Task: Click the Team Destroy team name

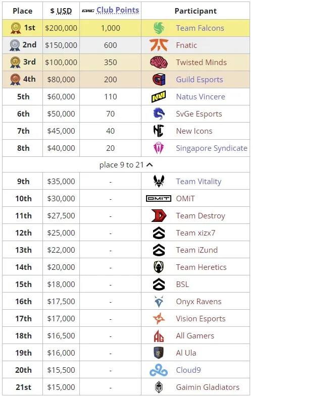Action: pos(201,216)
